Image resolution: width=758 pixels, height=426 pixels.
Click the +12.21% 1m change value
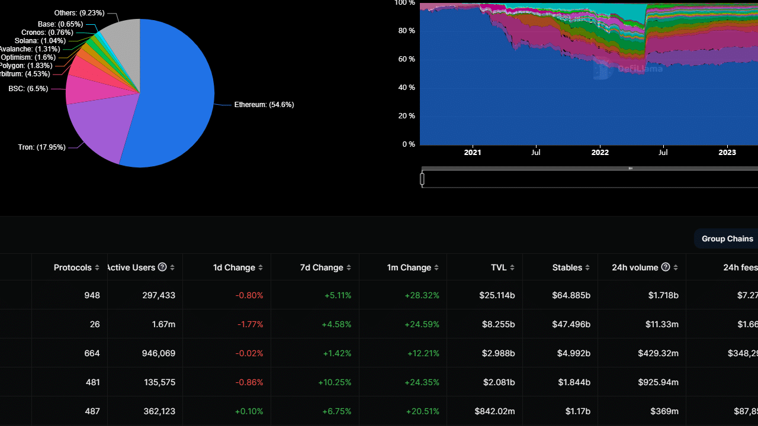tap(423, 353)
